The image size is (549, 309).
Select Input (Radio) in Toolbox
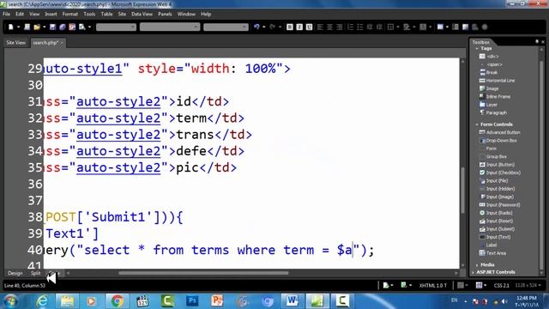pyautogui.click(x=496, y=213)
